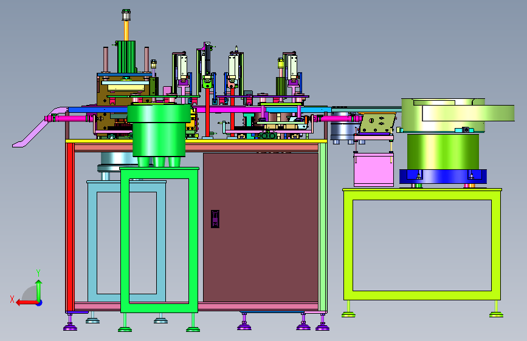Select the tilted control plate with holes

point(377,123)
